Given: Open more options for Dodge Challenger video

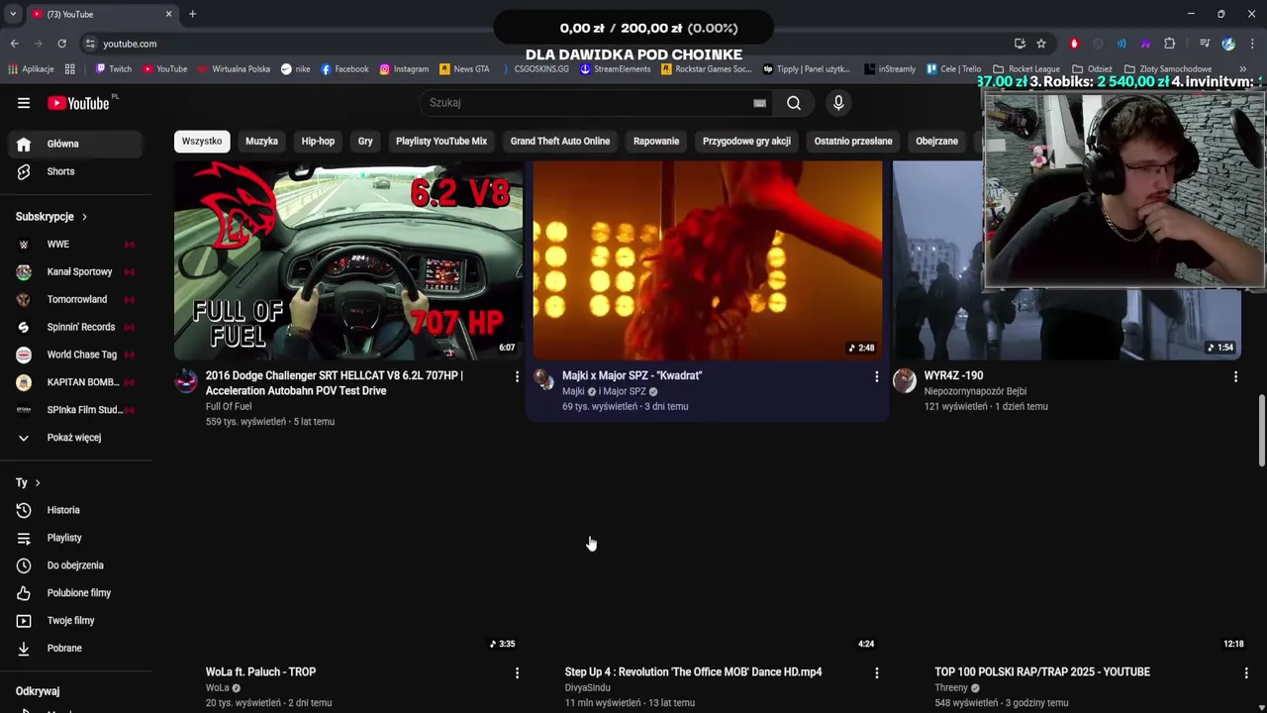Looking at the screenshot, I should (x=517, y=376).
